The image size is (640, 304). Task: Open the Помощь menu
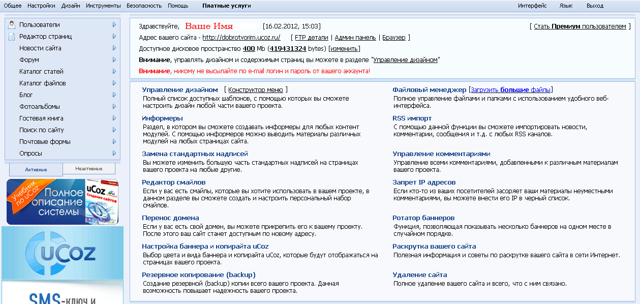tap(178, 6)
